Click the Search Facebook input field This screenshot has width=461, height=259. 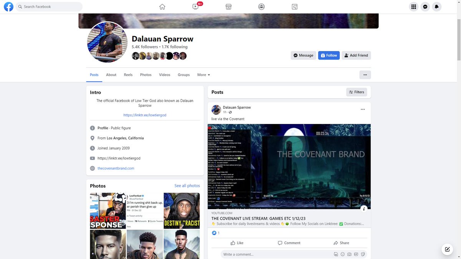(49, 7)
